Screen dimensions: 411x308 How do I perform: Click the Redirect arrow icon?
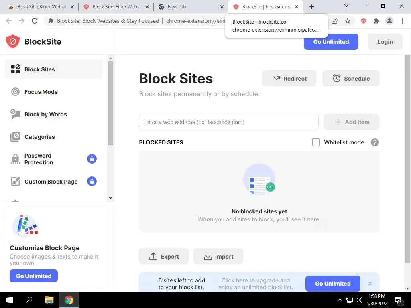tap(277, 78)
